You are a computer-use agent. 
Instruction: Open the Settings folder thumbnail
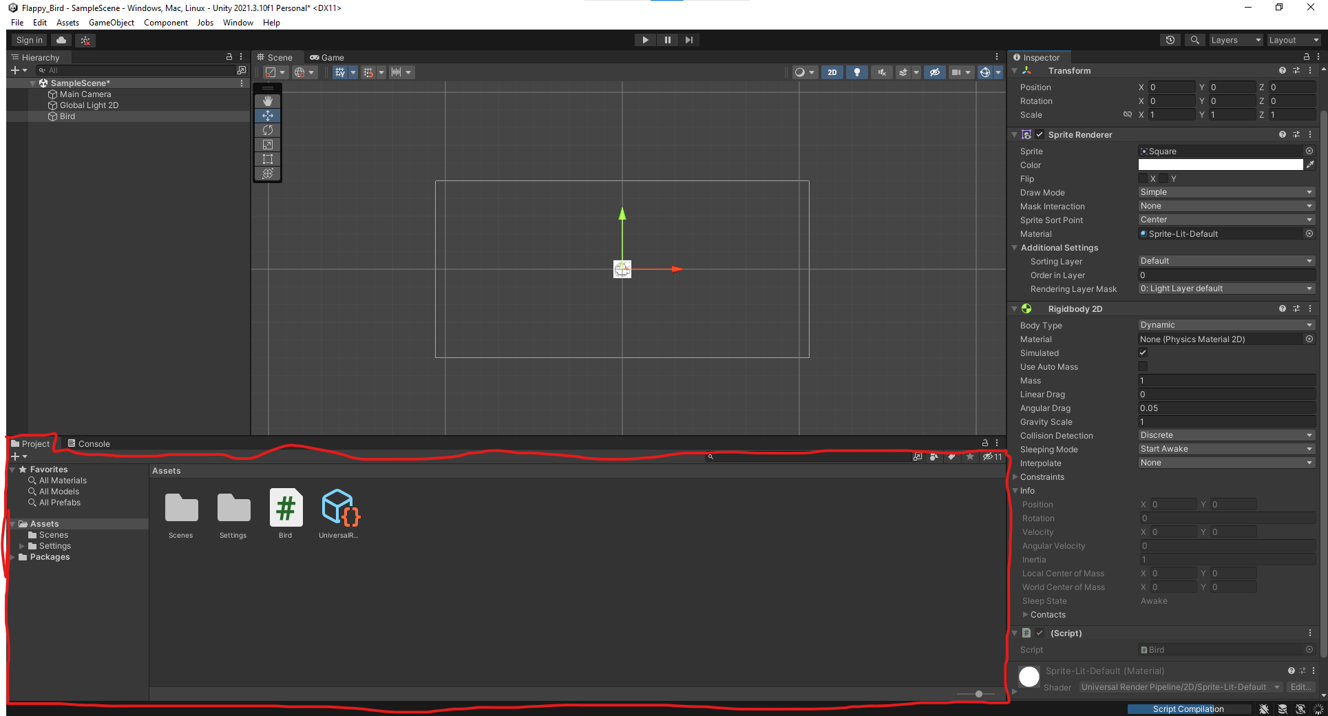point(233,514)
